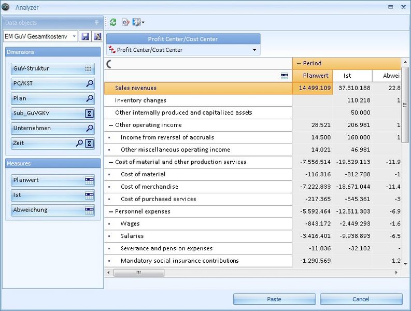411x311 pixels.
Task: Select the Salaries row
Action: tap(198, 236)
